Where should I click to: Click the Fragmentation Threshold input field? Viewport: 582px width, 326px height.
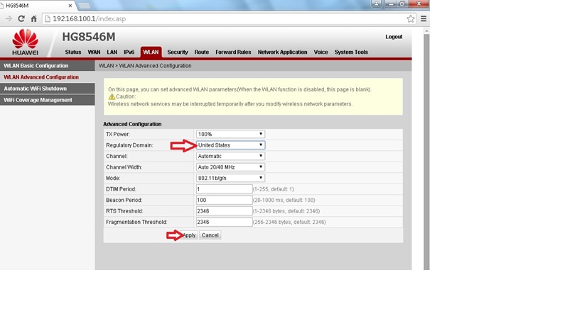coord(224,222)
